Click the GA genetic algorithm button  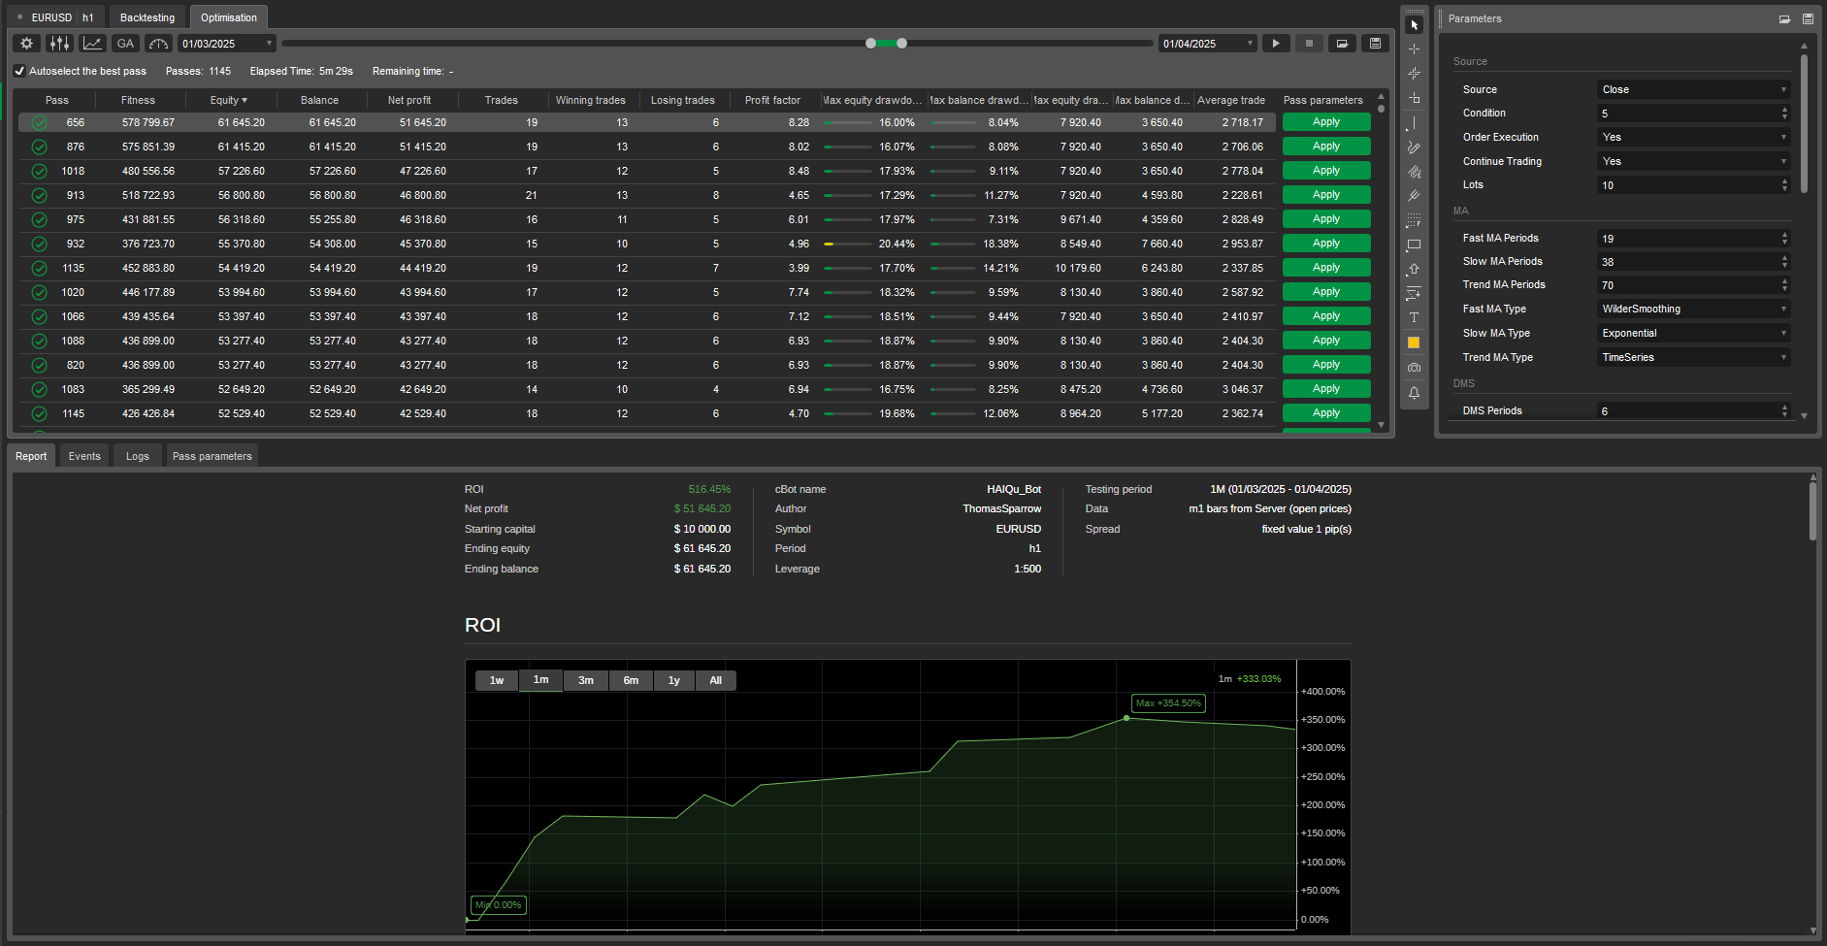coord(125,44)
